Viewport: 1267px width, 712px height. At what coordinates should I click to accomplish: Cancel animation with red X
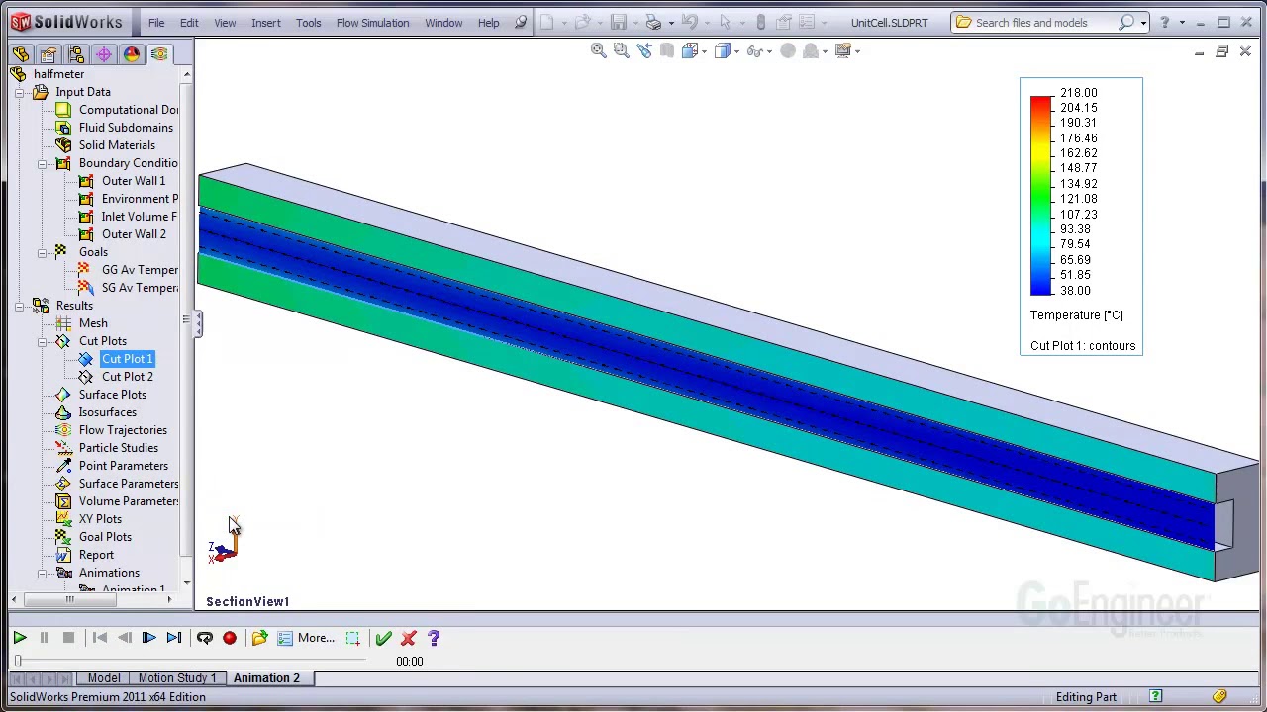408,638
